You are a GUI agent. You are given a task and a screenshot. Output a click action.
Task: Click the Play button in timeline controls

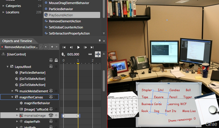[78, 47]
